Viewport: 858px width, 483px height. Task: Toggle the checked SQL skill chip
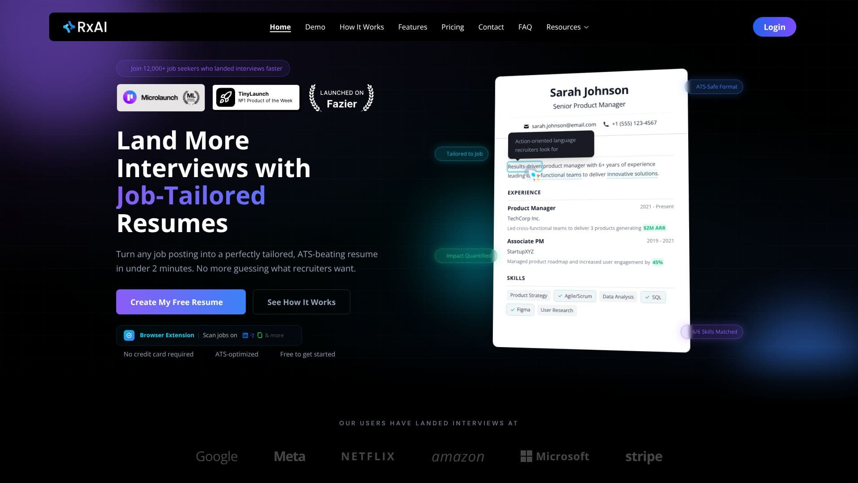(x=653, y=297)
